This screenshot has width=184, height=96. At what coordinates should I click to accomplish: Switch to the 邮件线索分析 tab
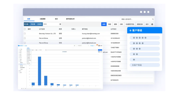pyautogui.click(x=70, y=19)
